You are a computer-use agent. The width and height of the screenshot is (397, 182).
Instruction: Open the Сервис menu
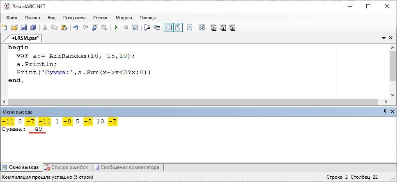coord(101,18)
